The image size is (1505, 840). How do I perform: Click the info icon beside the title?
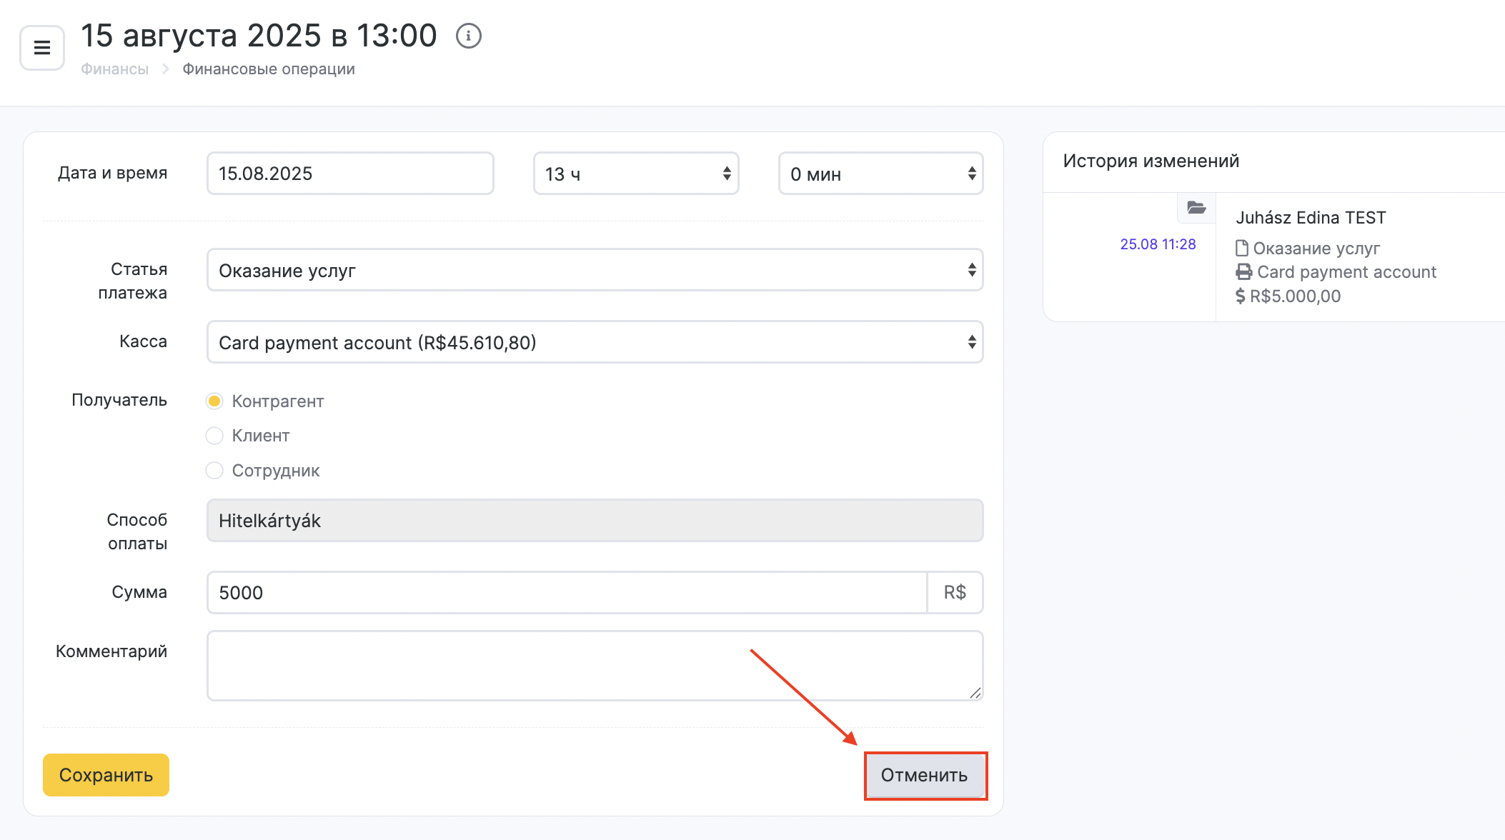(469, 36)
